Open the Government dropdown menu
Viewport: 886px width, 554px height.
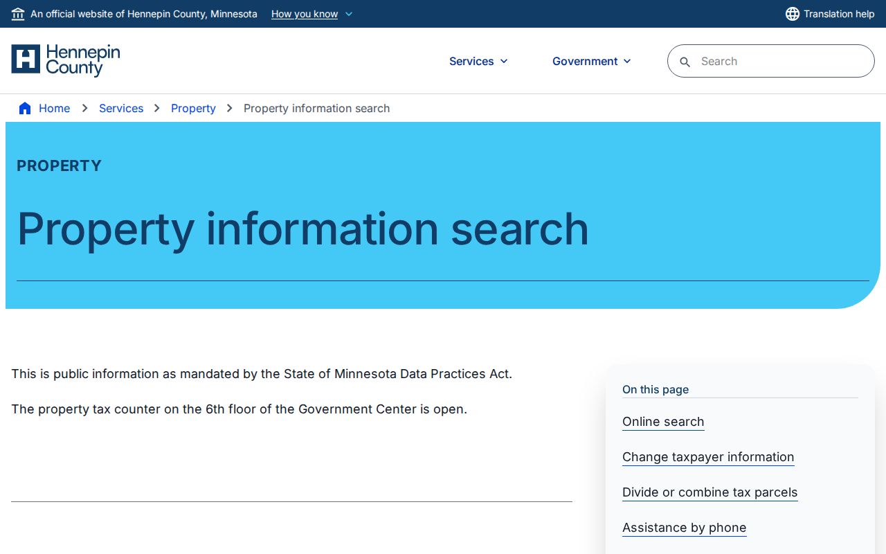(x=592, y=61)
